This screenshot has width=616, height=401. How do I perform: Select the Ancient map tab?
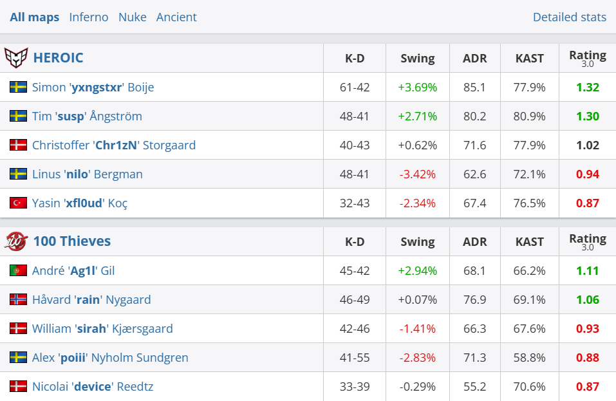coord(176,17)
